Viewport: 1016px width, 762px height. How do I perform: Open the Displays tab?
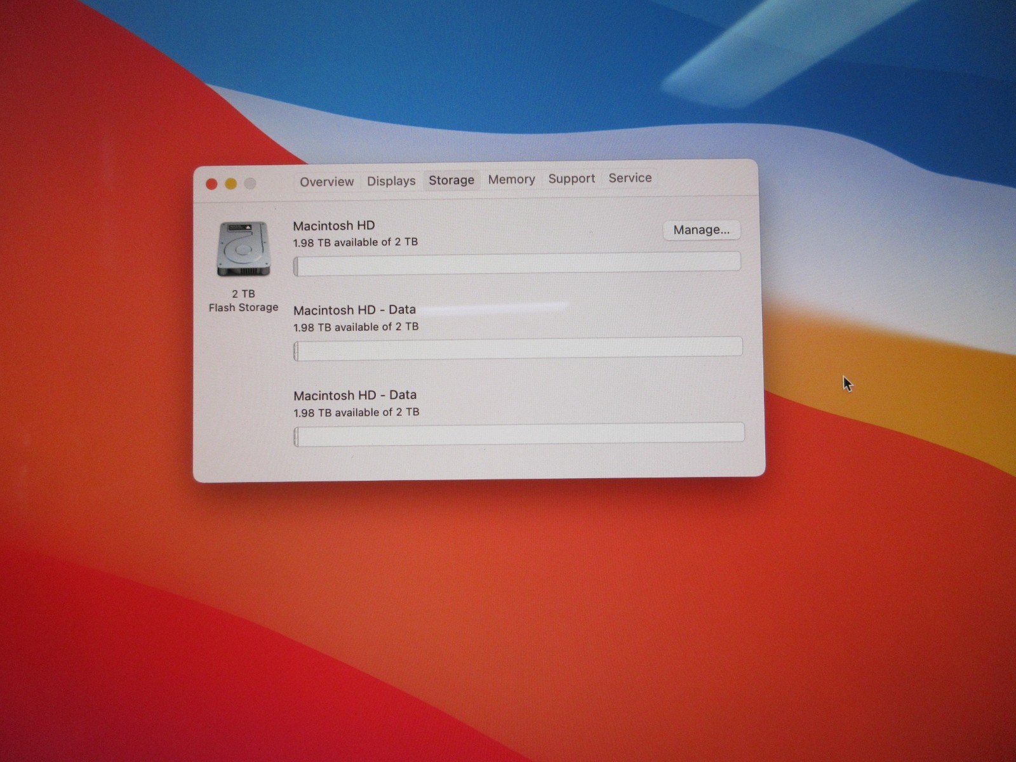pos(391,181)
